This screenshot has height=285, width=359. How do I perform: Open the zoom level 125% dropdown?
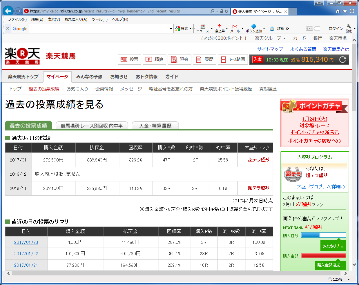349,279
